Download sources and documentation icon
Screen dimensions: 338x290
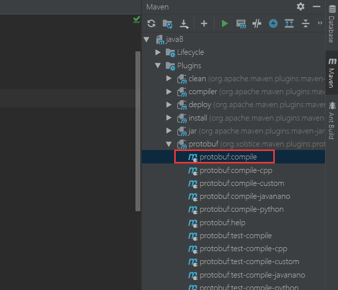(x=184, y=24)
